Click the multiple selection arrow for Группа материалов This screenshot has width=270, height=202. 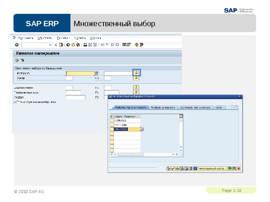(136, 92)
